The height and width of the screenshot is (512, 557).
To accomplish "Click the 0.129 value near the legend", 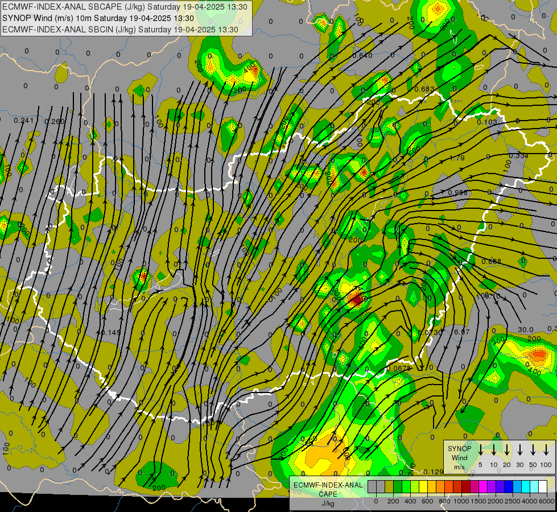I will (x=434, y=472).
